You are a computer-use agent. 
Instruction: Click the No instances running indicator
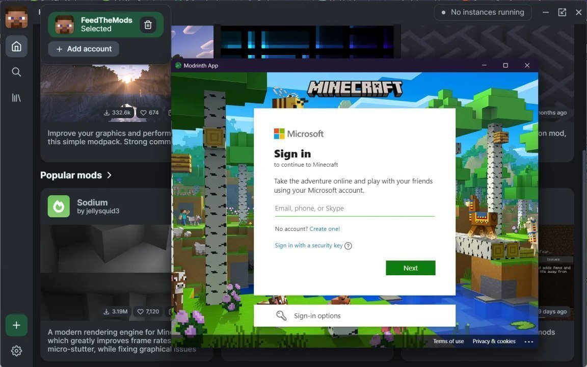tap(483, 12)
